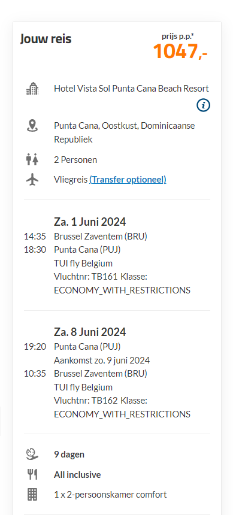Click the trip duration icon beside 9 dagen
Image resolution: width=233 pixels, height=515 pixels.
point(32,455)
